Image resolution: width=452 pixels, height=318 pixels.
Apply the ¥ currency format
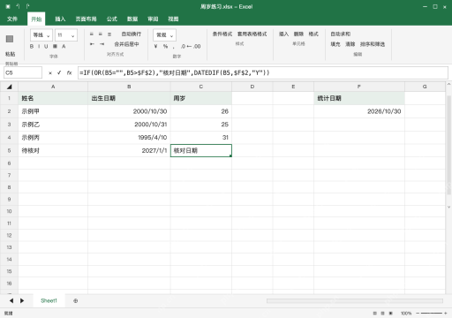click(x=155, y=46)
